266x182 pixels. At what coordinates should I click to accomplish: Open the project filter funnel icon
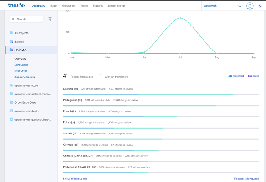pyautogui.click(x=50, y=19)
